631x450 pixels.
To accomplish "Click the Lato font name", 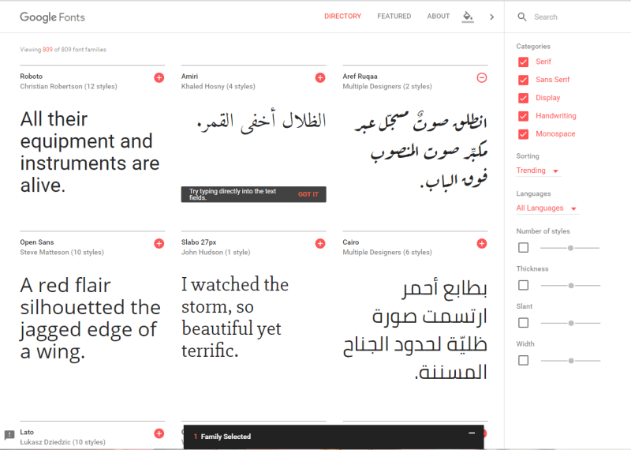I will (x=27, y=432).
